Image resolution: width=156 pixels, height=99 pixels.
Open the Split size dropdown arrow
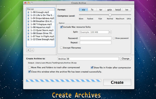[110, 32]
